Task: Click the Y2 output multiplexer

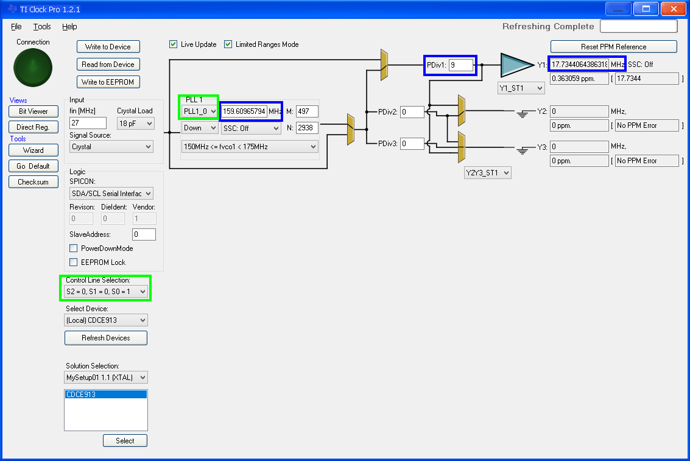Action: coord(462,110)
